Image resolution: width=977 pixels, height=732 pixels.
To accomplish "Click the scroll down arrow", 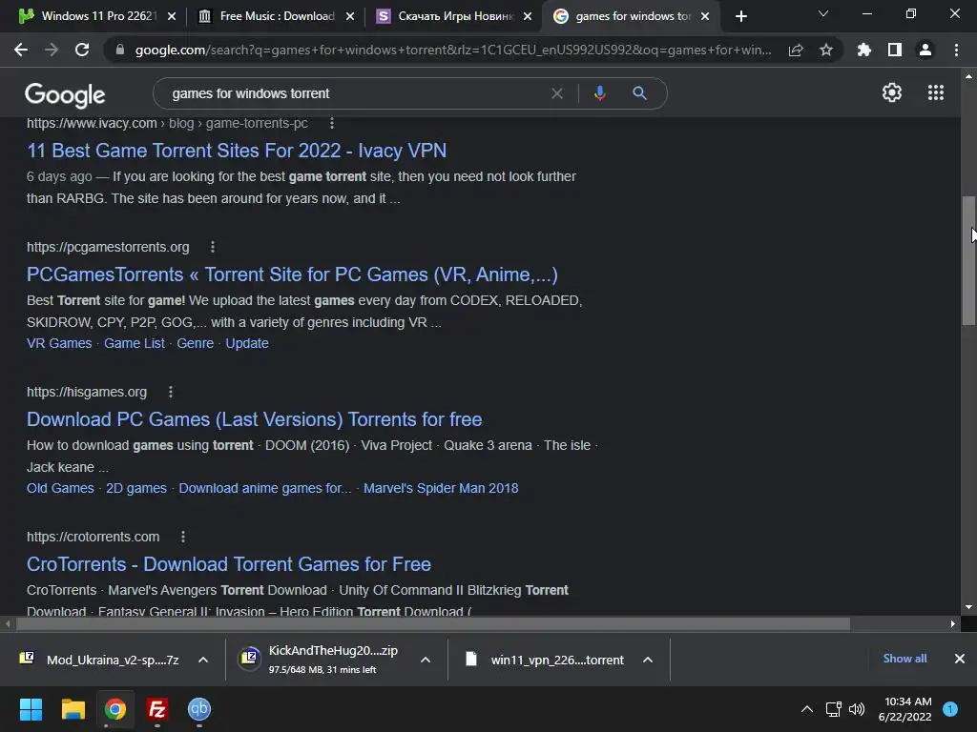I will [968, 607].
